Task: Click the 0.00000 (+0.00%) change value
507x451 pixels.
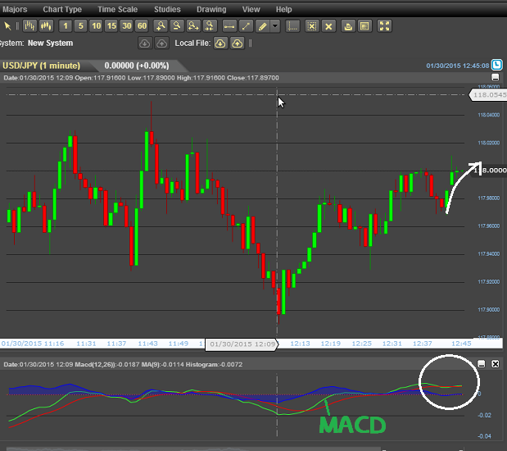Action: click(137, 66)
